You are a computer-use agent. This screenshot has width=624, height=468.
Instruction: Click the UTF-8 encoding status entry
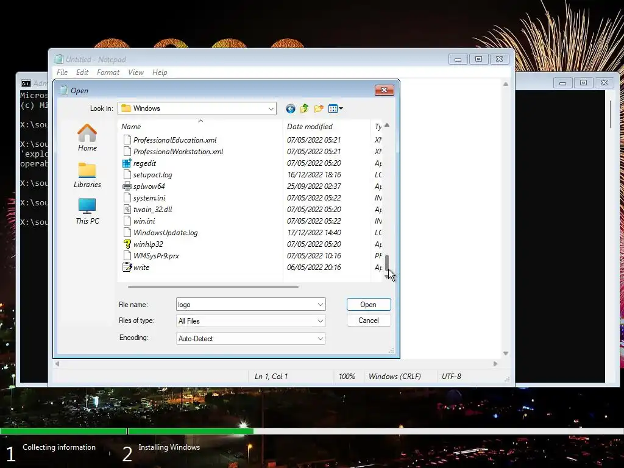tap(452, 377)
